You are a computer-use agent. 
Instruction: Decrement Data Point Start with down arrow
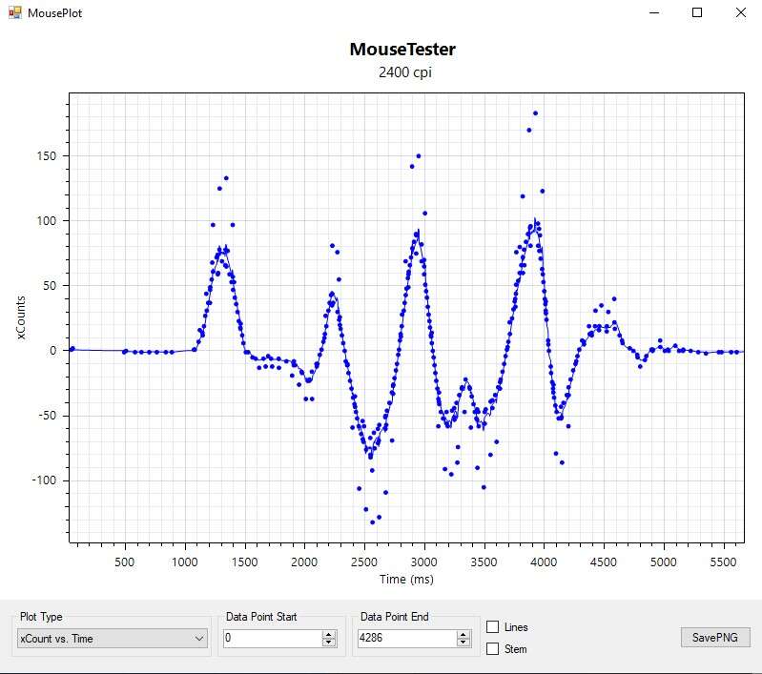[329, 643]
